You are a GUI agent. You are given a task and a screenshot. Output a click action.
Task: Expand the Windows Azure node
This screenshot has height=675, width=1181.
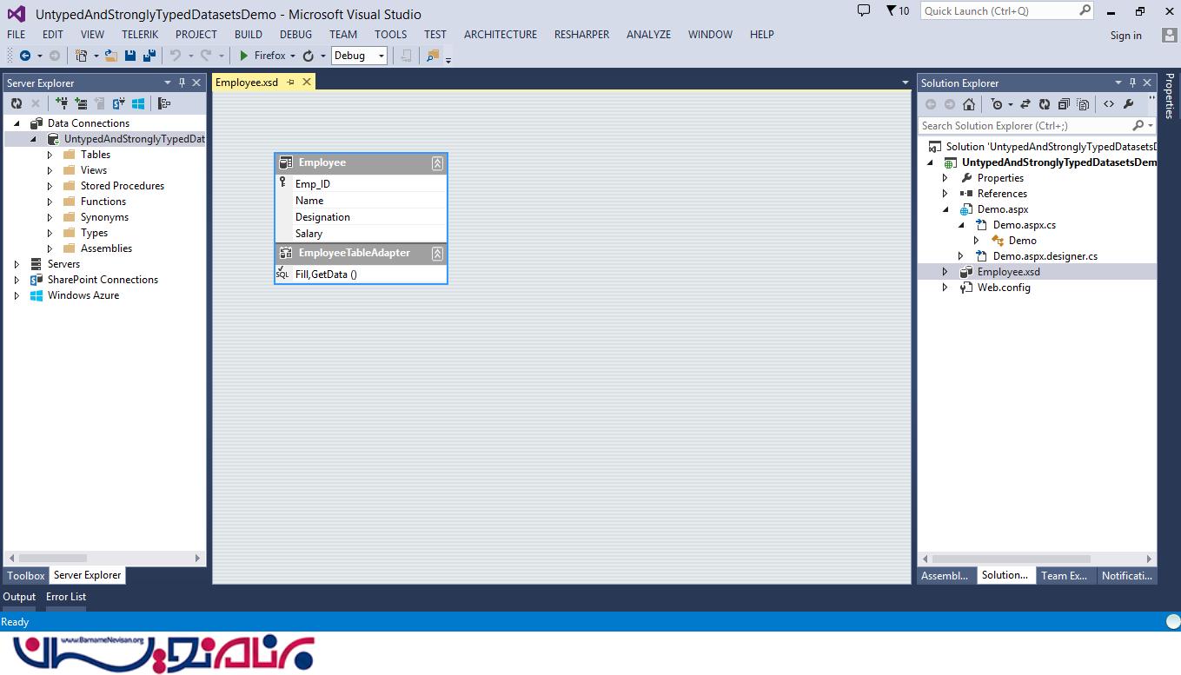tap(17, 295)
